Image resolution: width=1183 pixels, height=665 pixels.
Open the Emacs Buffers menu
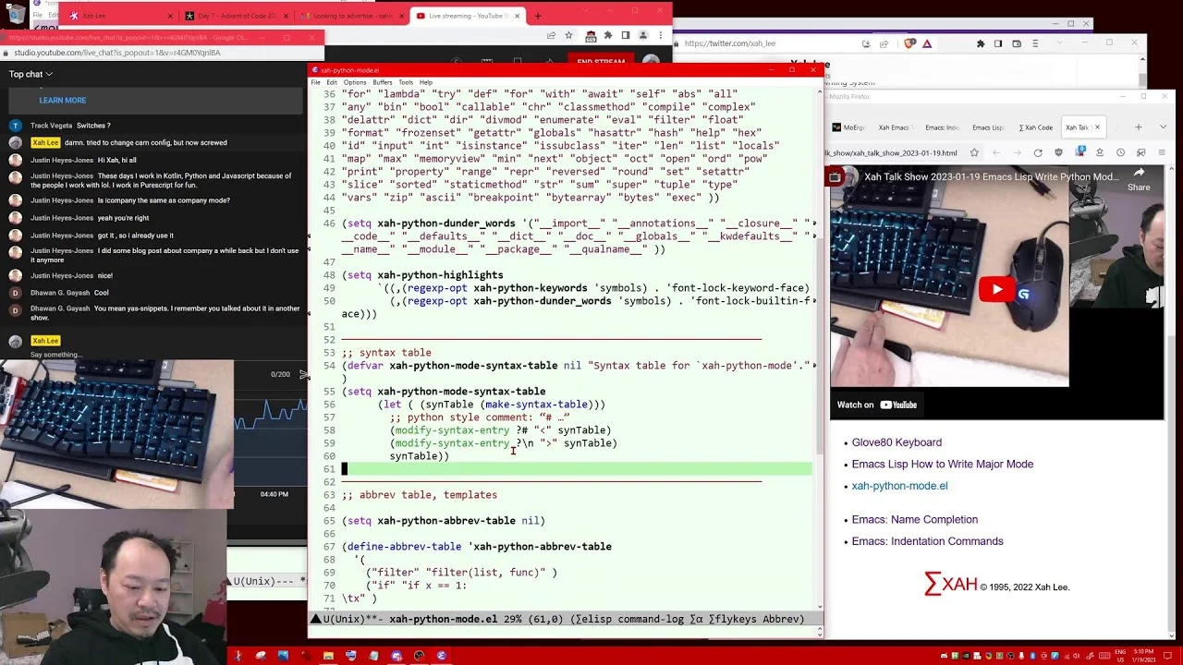[382, 82]
